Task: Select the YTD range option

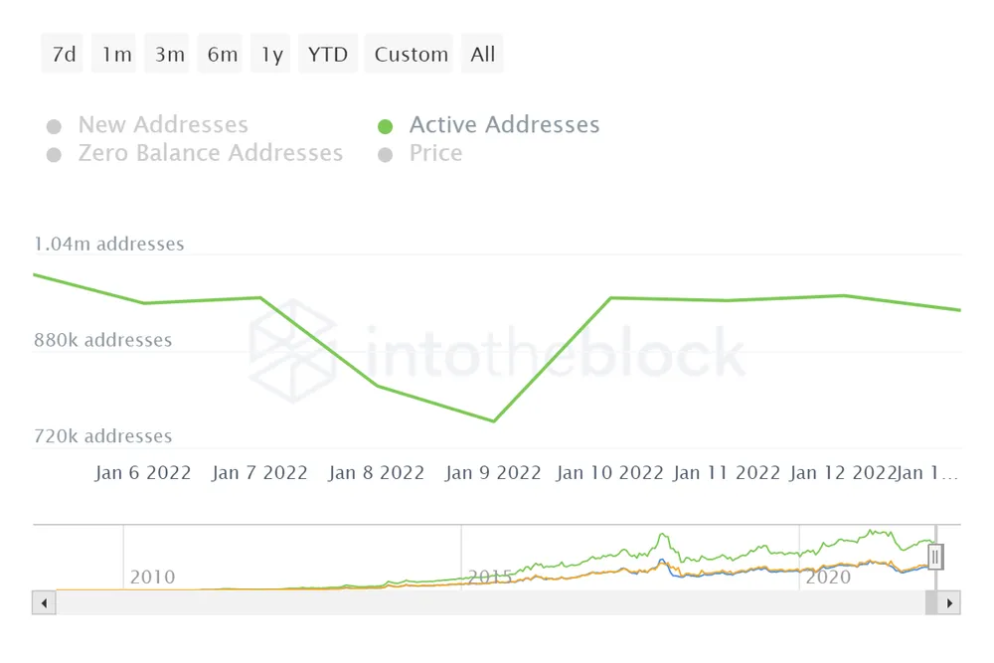Action: [328, 54]
